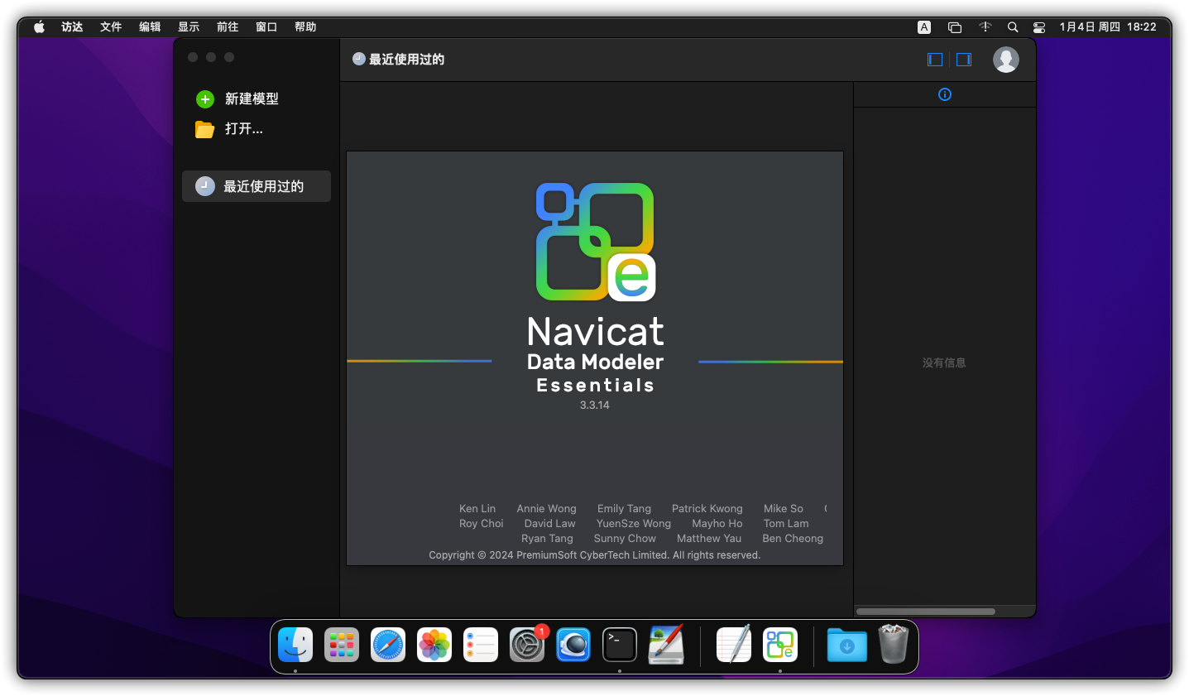Image resolution: width=1189 pixels, height=696 pixels.
Task: Open the user account avatar
Action: coord(1006,60)
